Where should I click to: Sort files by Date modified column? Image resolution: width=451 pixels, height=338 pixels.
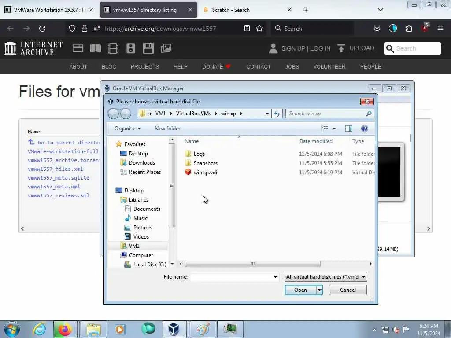316,141
